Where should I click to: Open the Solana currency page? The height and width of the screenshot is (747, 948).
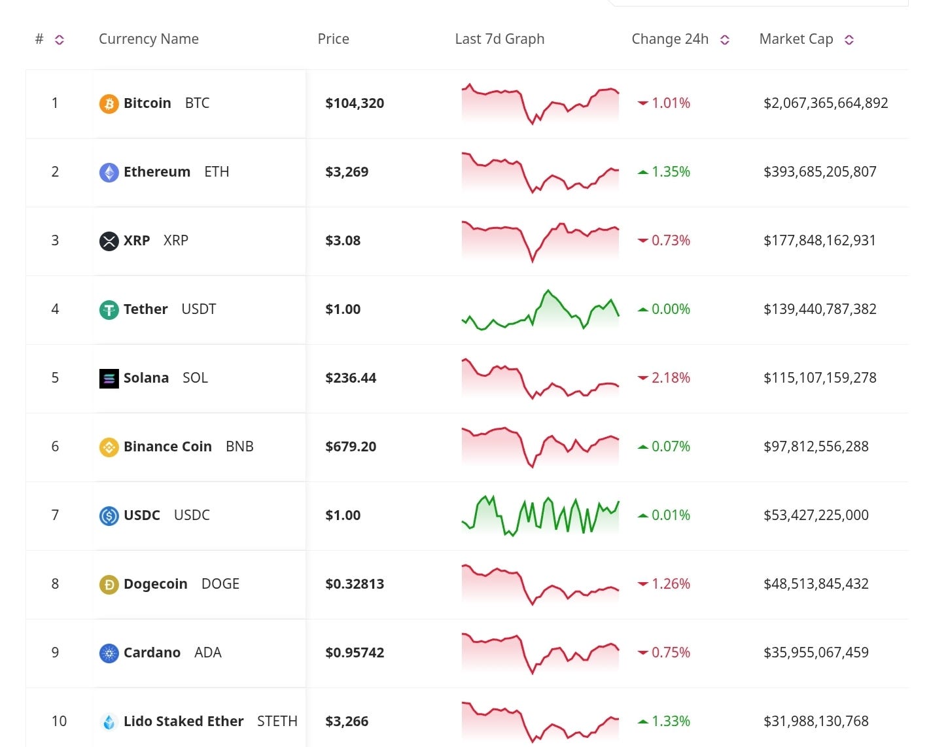[147, 378]
